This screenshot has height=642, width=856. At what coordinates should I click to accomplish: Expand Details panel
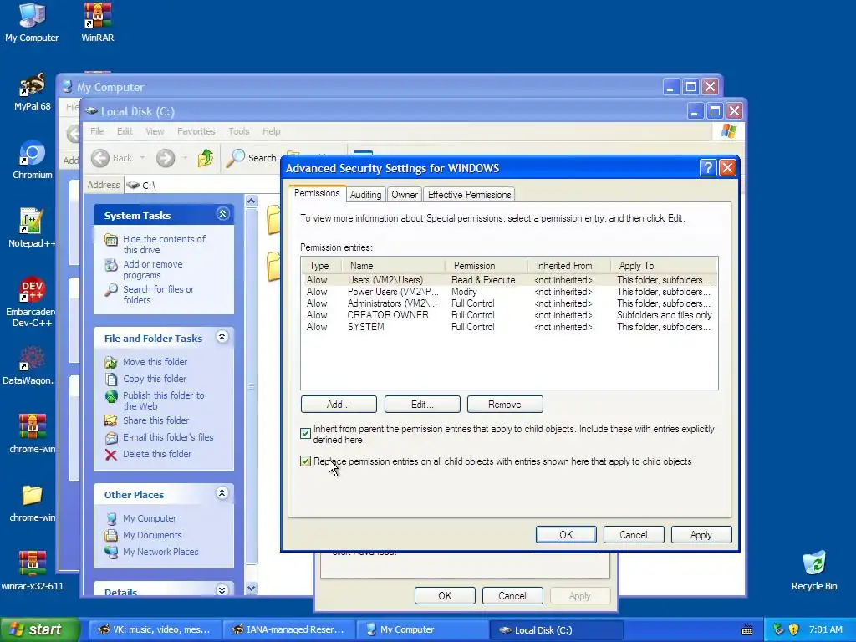pos(222,590)
